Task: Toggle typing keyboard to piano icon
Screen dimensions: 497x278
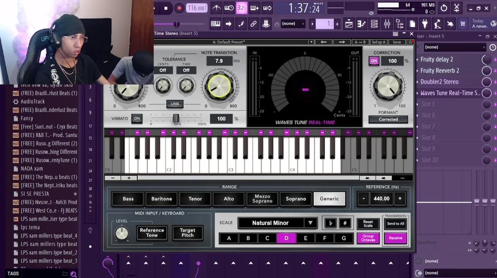Action: (215, 24)
